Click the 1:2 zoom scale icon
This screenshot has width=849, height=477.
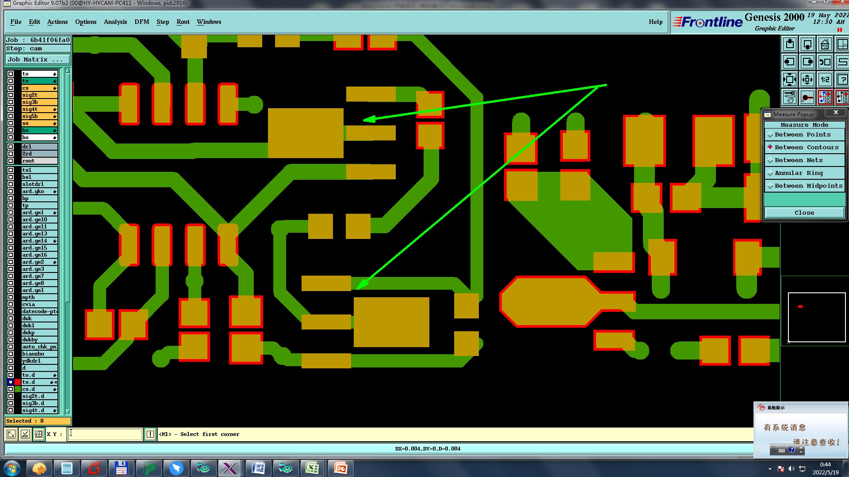click(825, 79)
